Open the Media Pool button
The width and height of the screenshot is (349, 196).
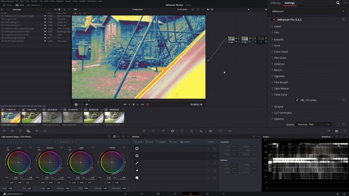coord(34,5)
